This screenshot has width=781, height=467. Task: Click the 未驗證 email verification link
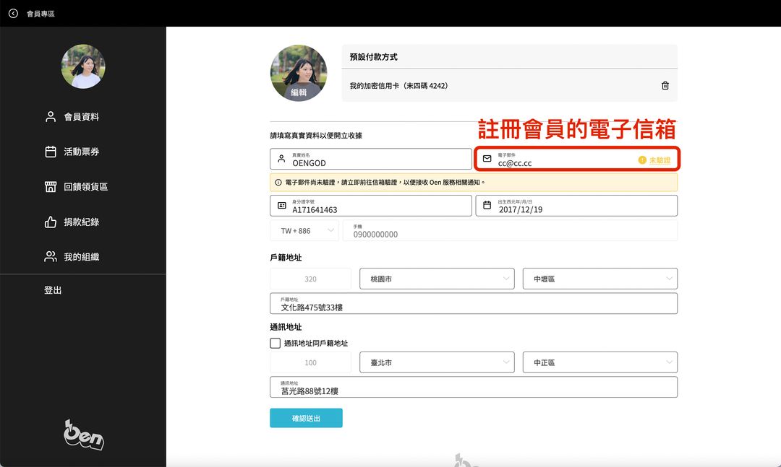[659, 160]
